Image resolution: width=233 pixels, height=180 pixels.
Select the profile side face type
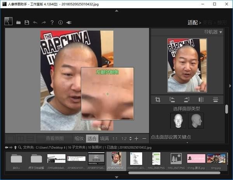pyautogui.click(x=196, y=121)
